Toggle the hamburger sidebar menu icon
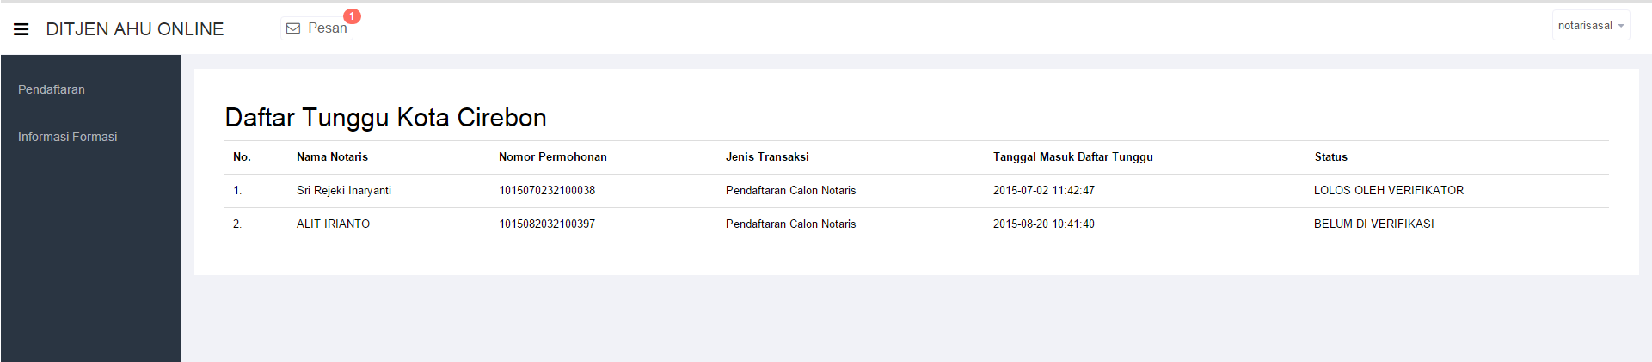Image resolution: width=1652 pixels, height=362 pixels. point(21,29)
